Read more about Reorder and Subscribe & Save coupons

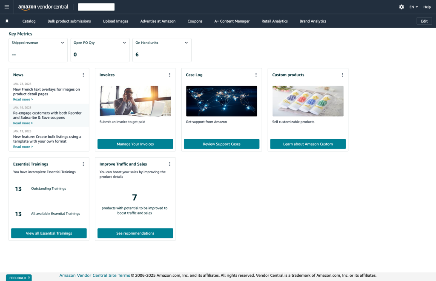tap(23, 123)
